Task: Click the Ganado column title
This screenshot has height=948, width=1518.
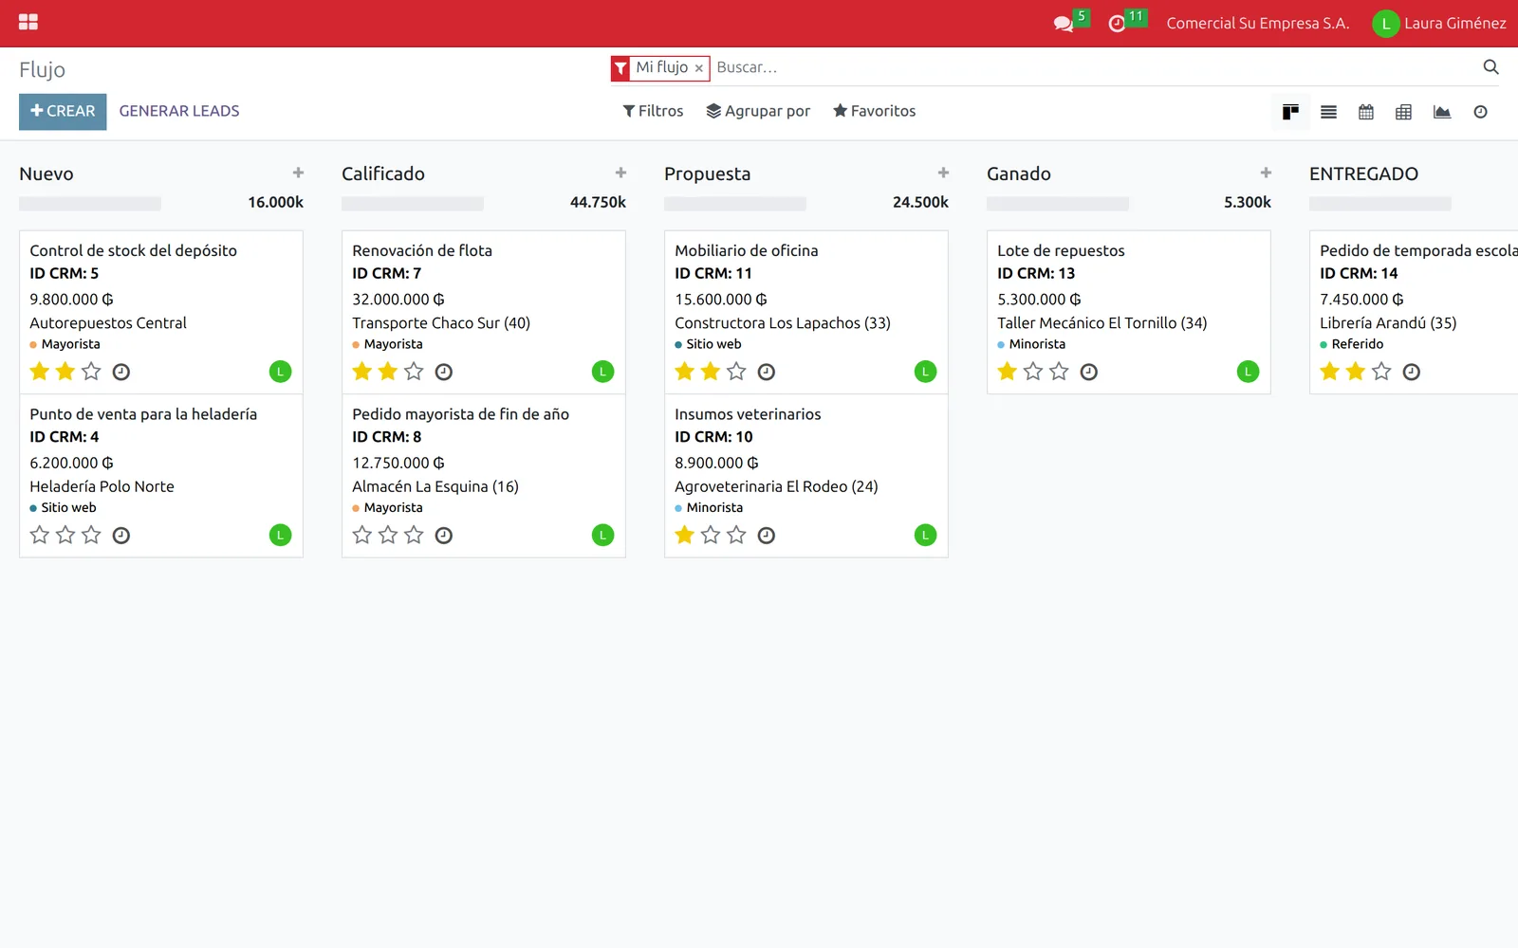Action: pyautogui.click(x=1019, y=173)
